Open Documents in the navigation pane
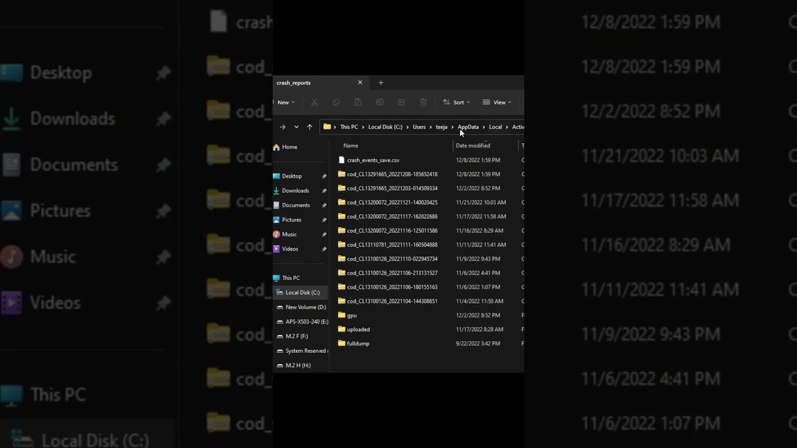 [x=296, y=205]
